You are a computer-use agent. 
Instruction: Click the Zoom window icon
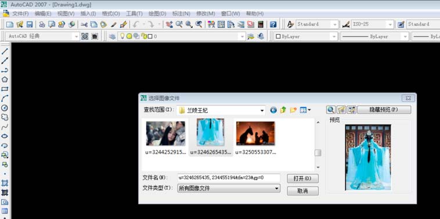(189, 24)
